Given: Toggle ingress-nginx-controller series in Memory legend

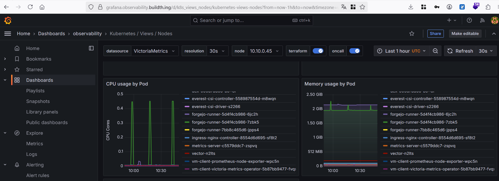Looking at the screenshot, I should tap(433, 138).
